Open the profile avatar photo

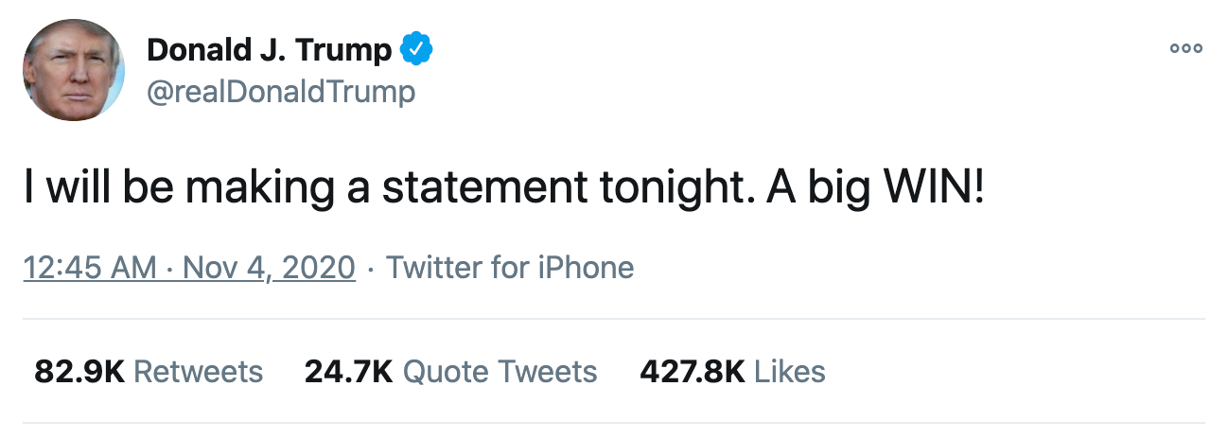click(74, 68)
